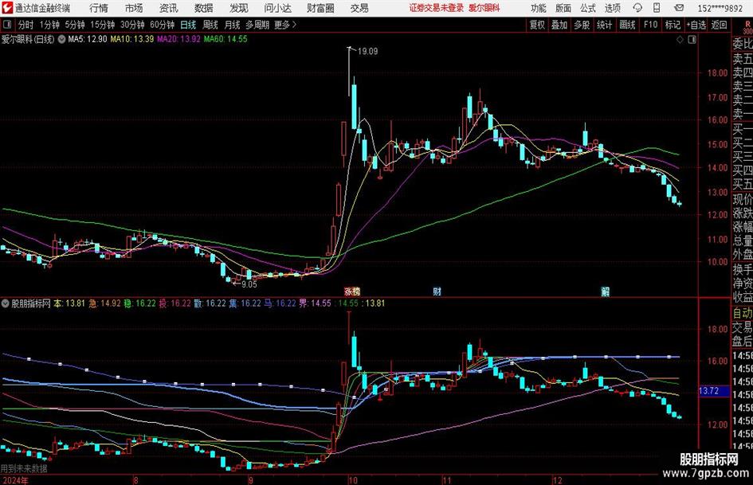Open the 问小达 menu

[277, 8]
